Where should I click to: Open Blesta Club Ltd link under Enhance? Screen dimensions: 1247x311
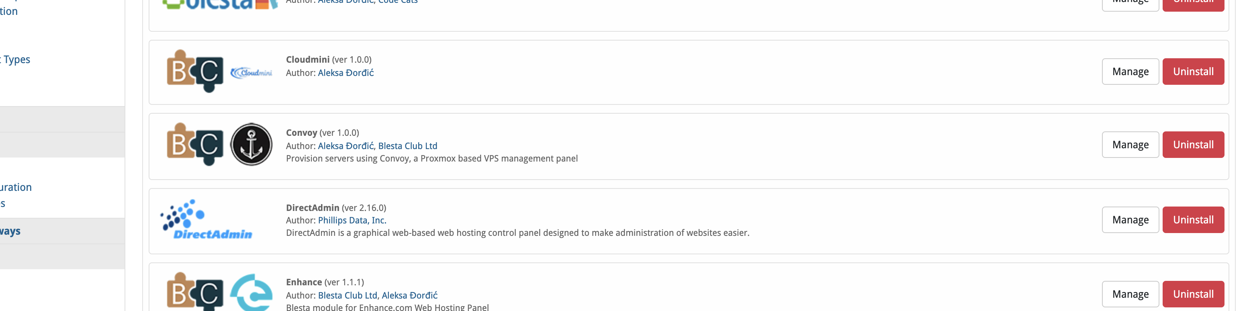[x=348, y=295]
